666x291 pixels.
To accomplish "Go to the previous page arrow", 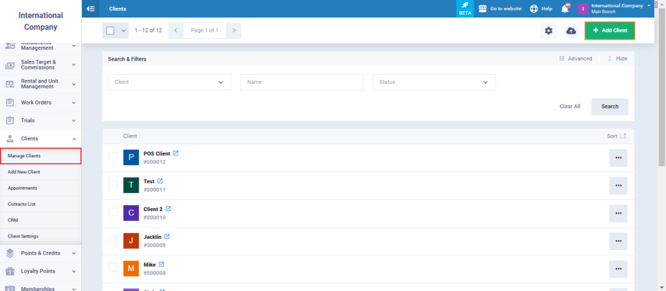I will (x=176, y=31).
